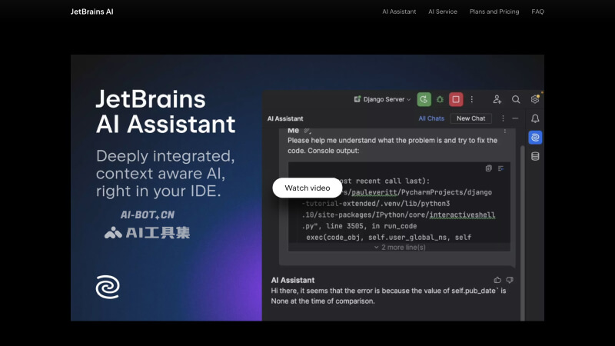The width and height of the screenshot is (615, 346).
Task: Expand the 2 more lines section
Action: click(399, 248)
